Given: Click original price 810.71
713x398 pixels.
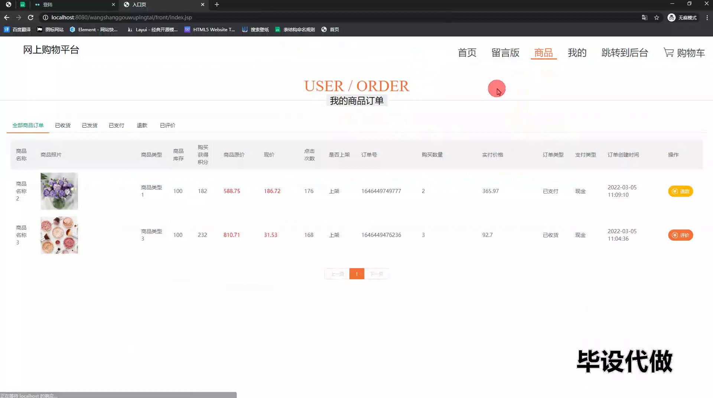Looking at the screenshot, I should [232, 235].
